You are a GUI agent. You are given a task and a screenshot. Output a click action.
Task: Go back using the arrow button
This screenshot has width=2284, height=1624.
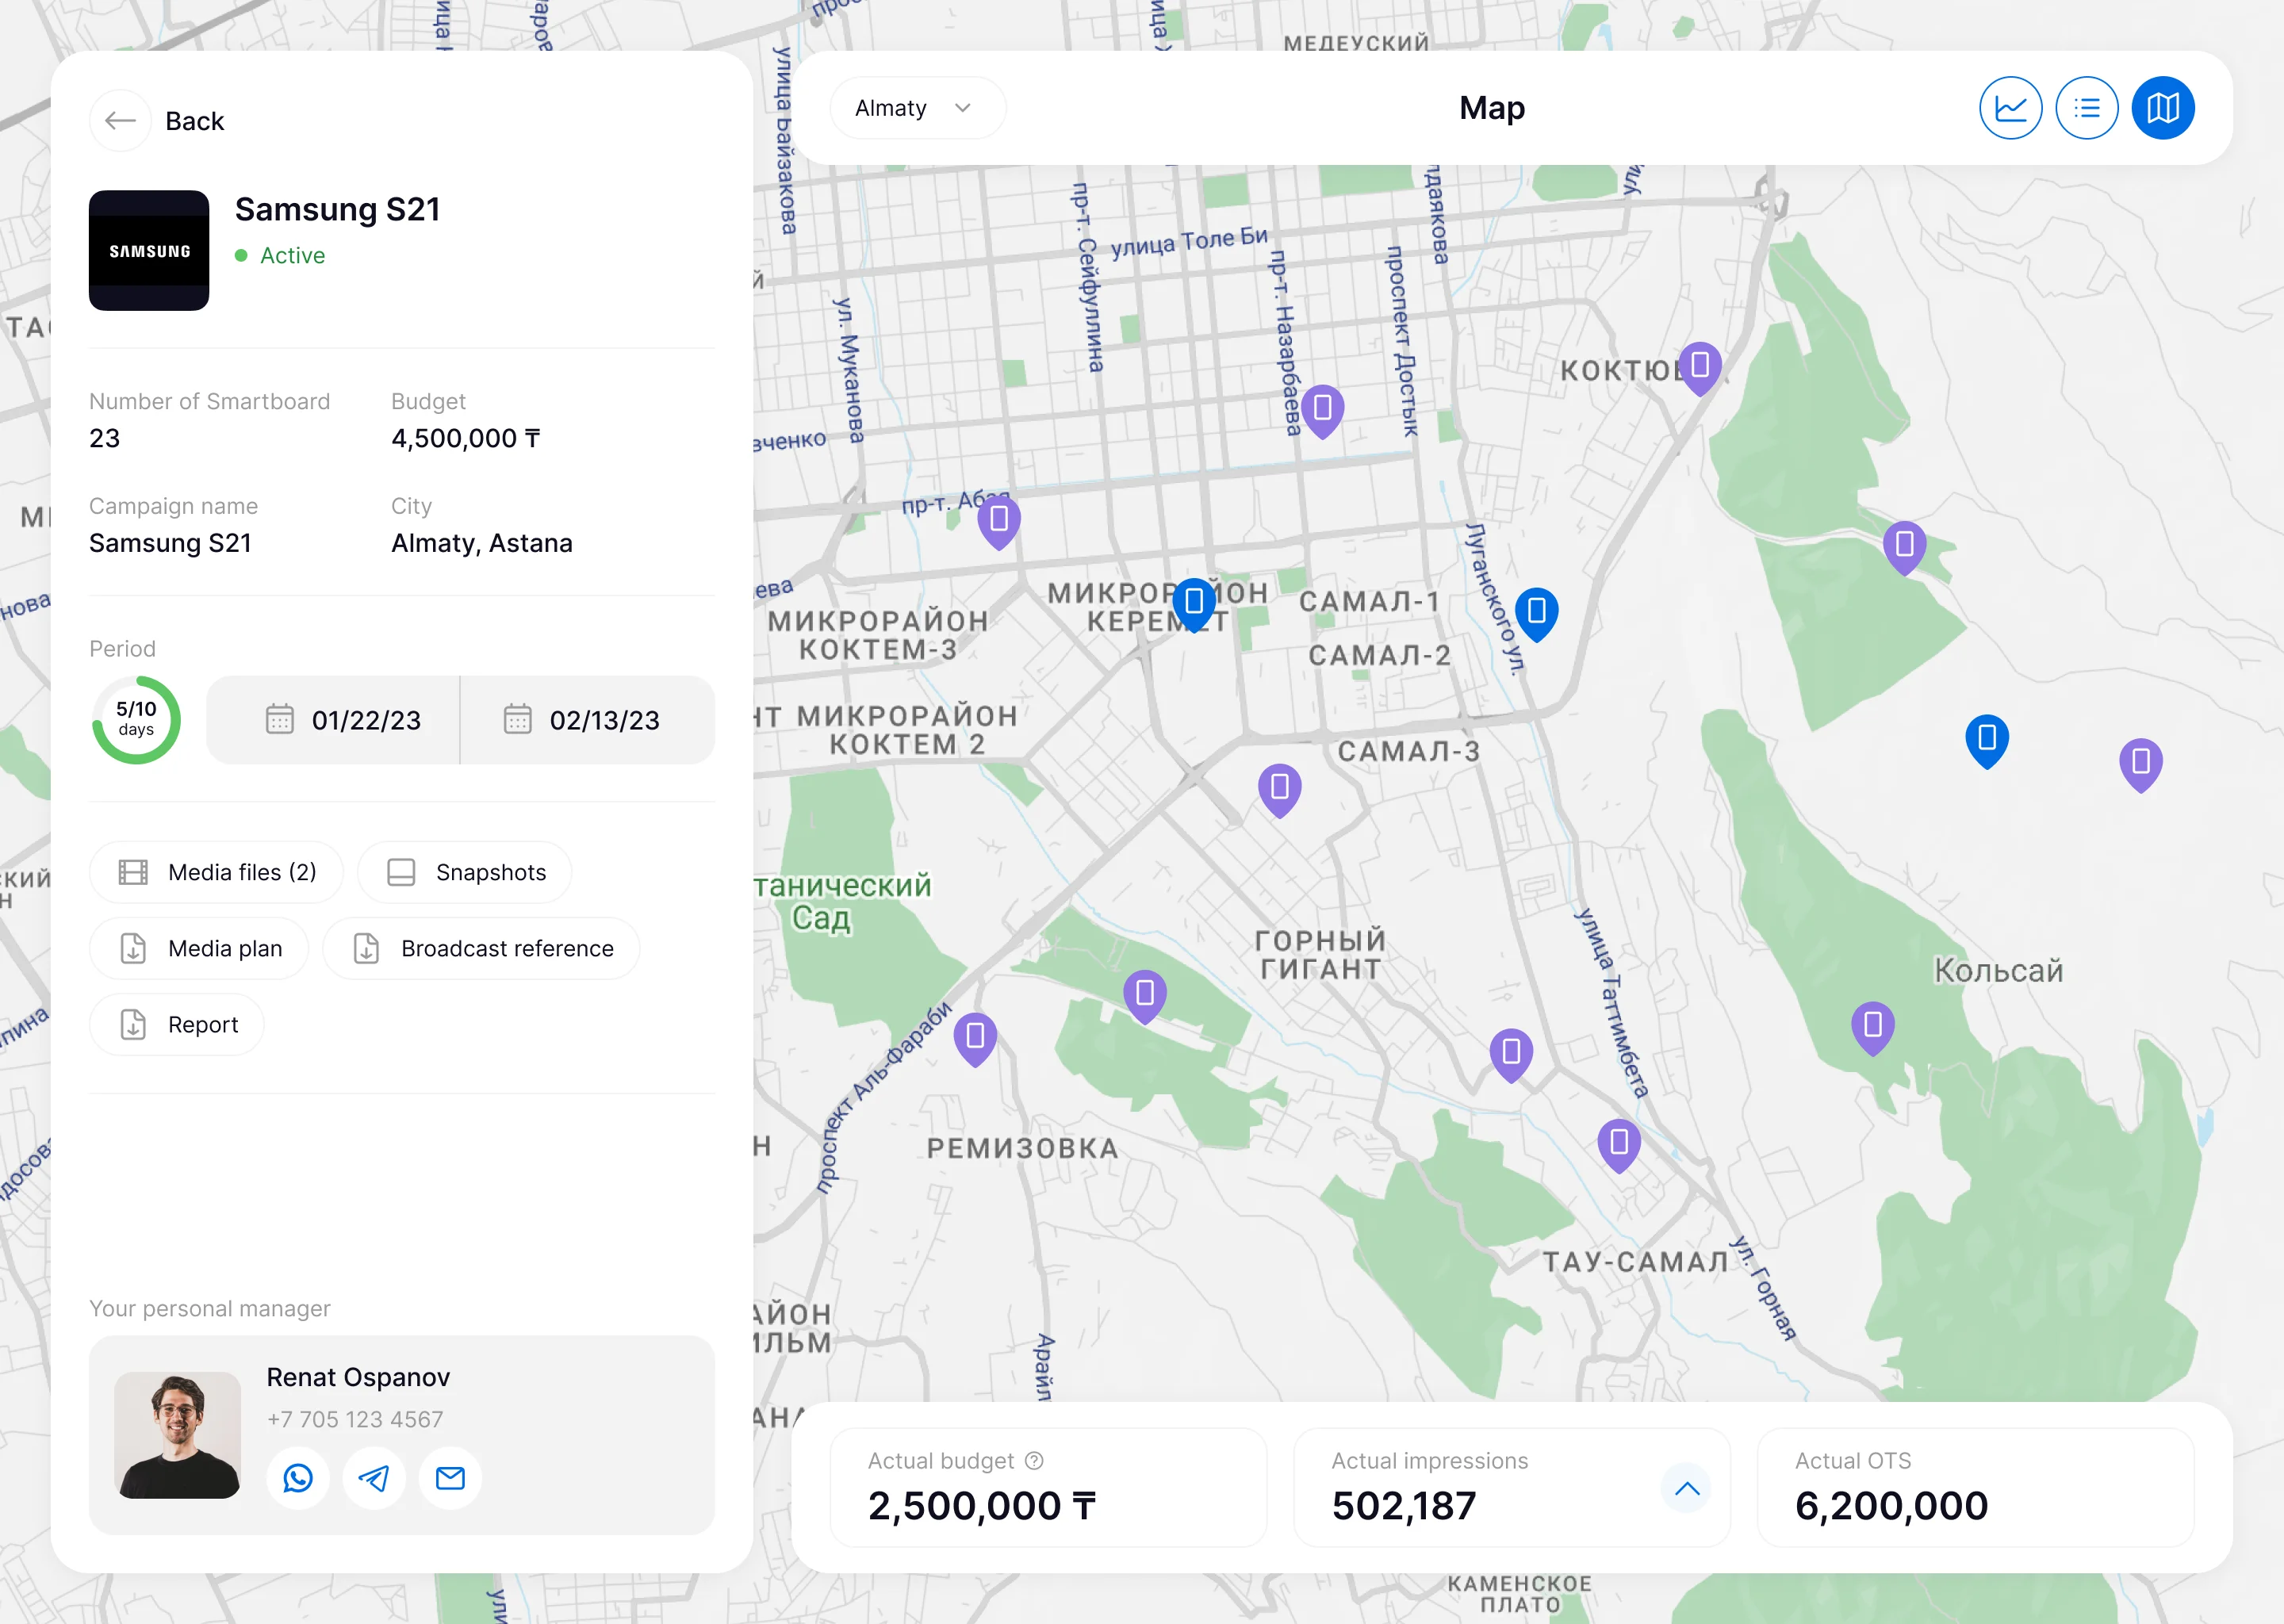120,121
